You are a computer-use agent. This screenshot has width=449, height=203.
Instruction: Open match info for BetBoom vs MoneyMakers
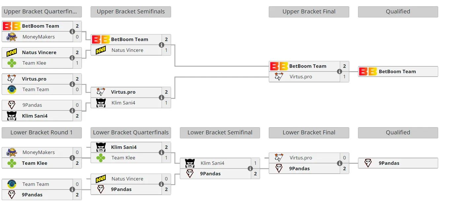coord(72,32)
